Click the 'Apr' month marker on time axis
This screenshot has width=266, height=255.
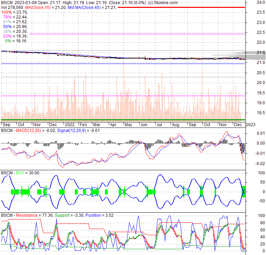point(113,125)
